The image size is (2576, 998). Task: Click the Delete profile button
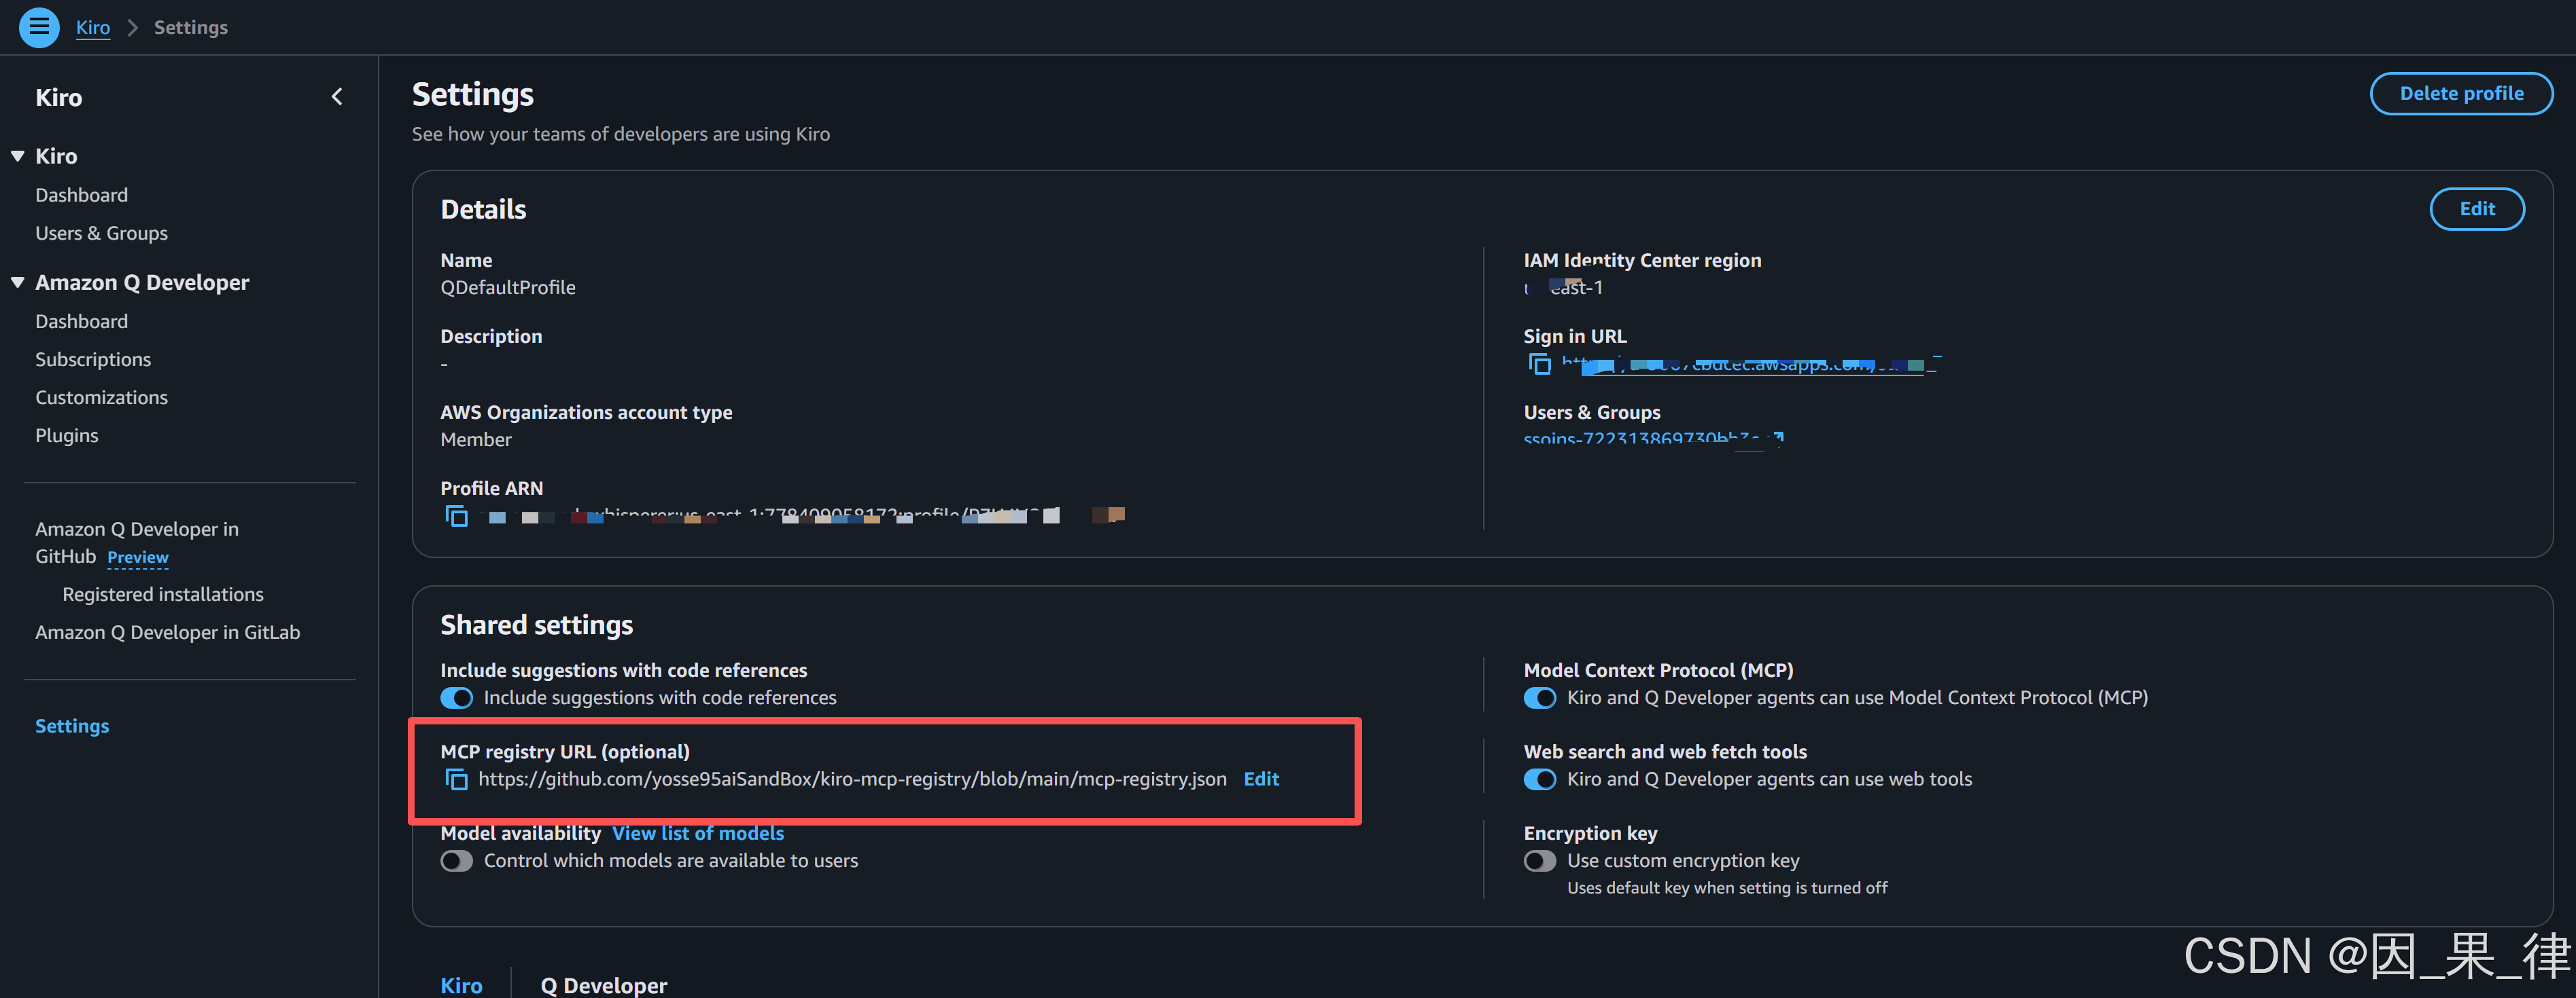point(2460,93)
